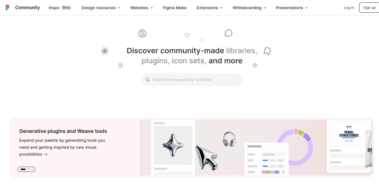
Task: Click the speech bubble comment icon
Action: point(228,33)
